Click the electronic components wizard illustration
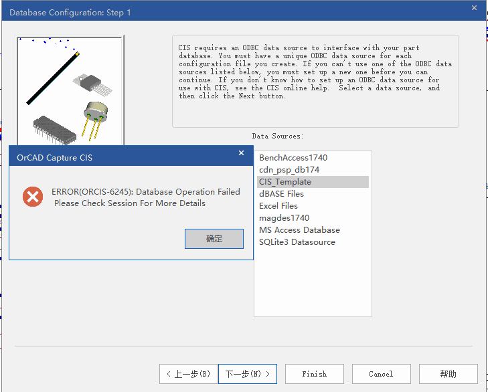This screenshot has width=488, height=392. 70,90
